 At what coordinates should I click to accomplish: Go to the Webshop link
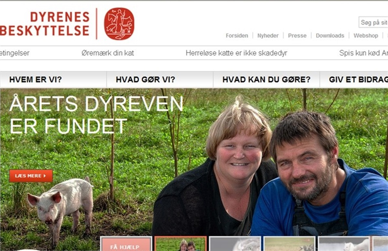[366, 36]
